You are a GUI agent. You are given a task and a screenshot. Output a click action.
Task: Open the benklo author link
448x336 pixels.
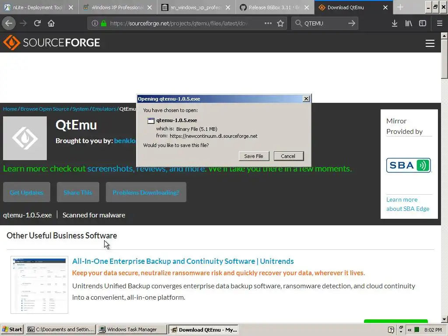(125, 140)
